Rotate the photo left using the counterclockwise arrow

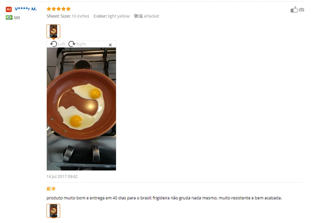54,44
